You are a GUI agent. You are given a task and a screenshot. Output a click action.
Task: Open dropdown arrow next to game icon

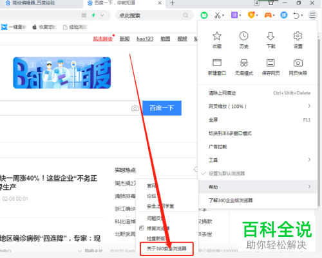(274, 15)
